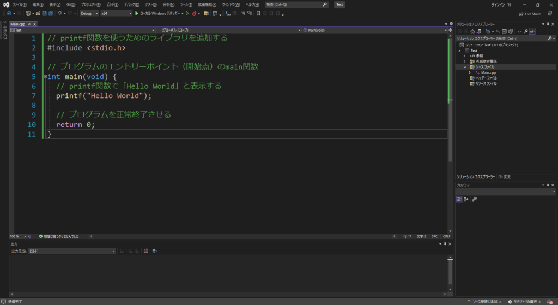Click the green Start Debugging play icon
558x305 pixels.
(137, 13)
